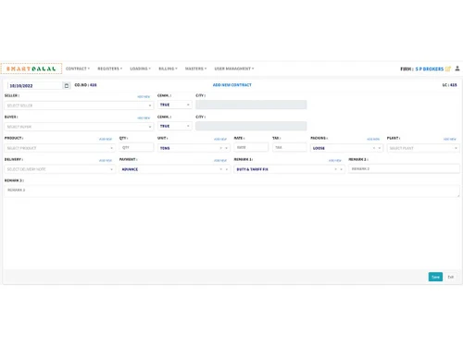Click Add New link for Unit
463x347 pixels.
tap(220, 139)
